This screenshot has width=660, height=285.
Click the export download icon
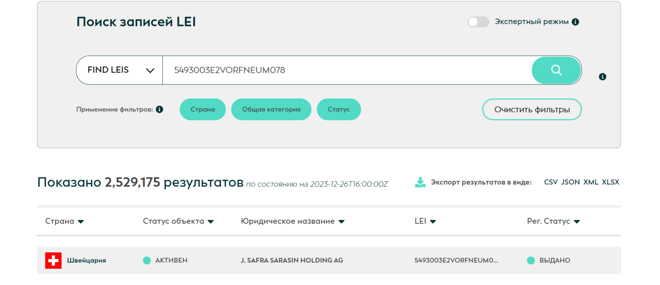(x=420, y=182)
